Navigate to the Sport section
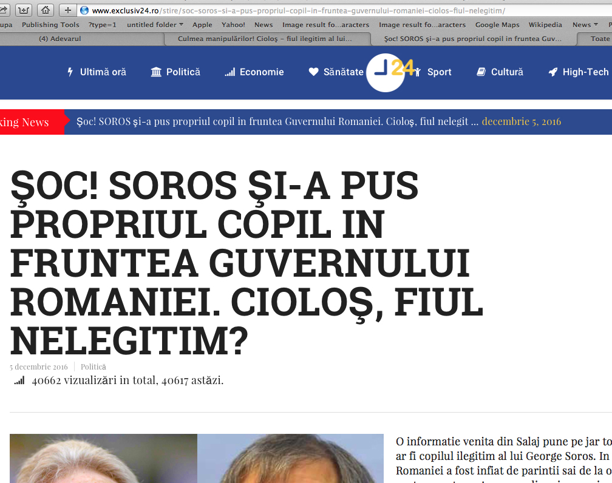 coord(439,72)
